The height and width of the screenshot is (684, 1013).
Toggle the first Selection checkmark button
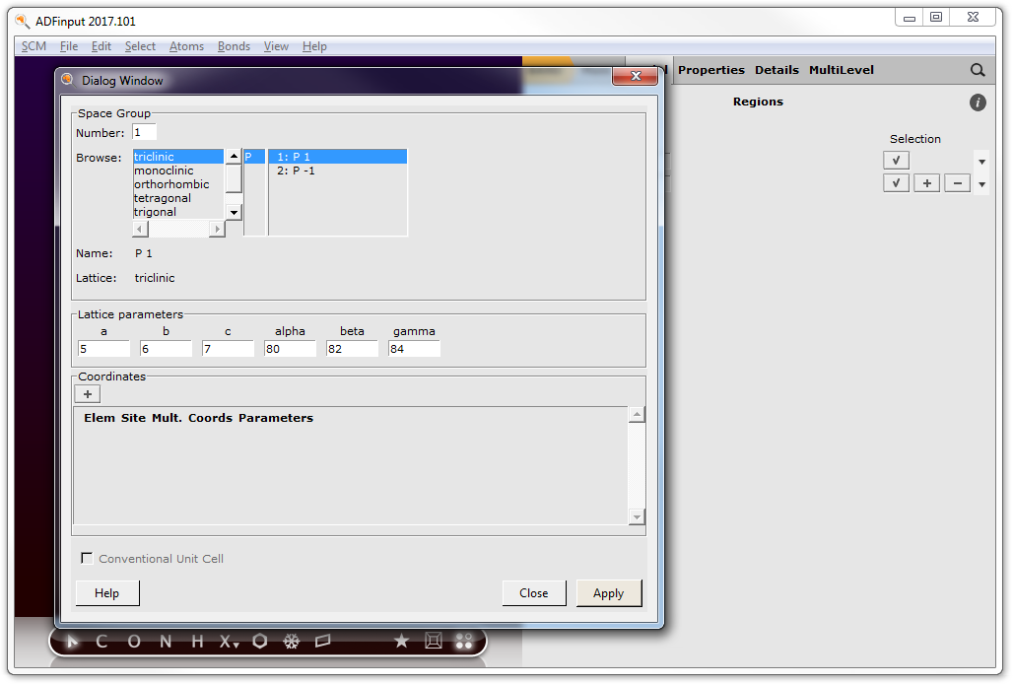pyautogui.click(x=896, y=161)
